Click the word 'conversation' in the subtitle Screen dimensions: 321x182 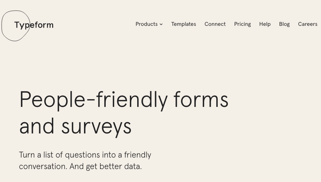tap(43, 167)
